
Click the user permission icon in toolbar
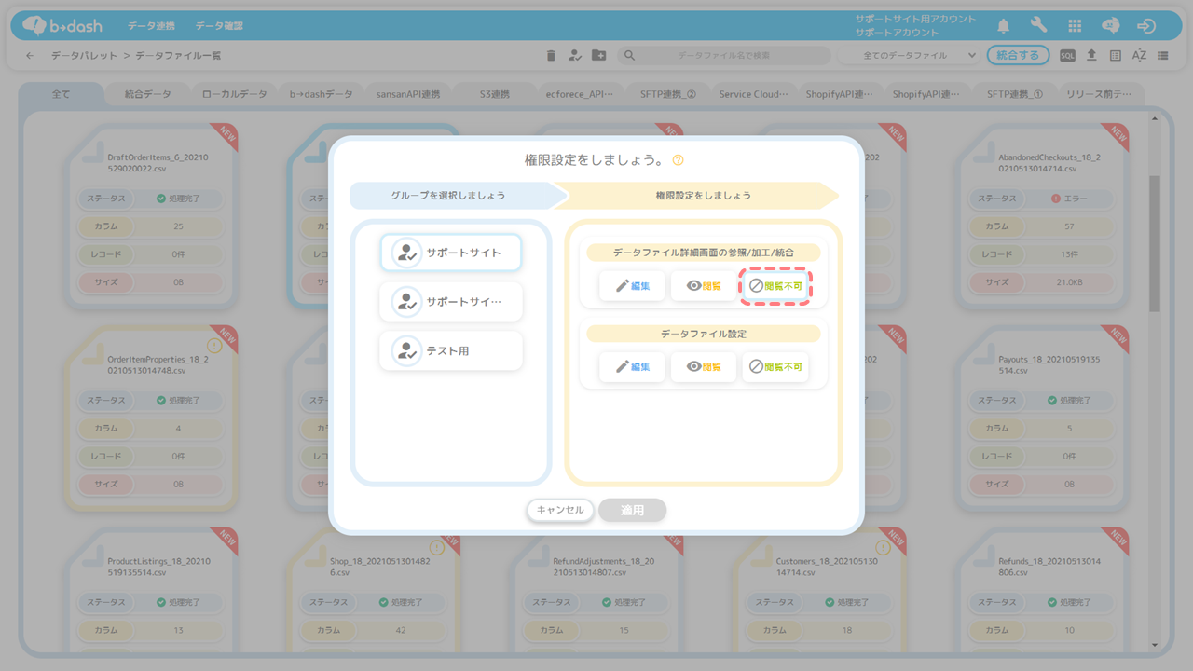(x=575, y=56)
